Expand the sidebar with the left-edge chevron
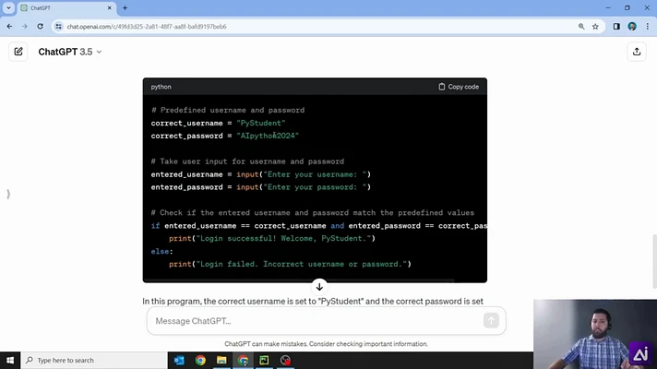The height and width of the screenshot is (369, 657). [x=8, y=194]
